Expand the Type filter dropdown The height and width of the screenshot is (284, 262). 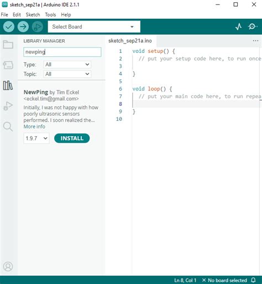67,65
